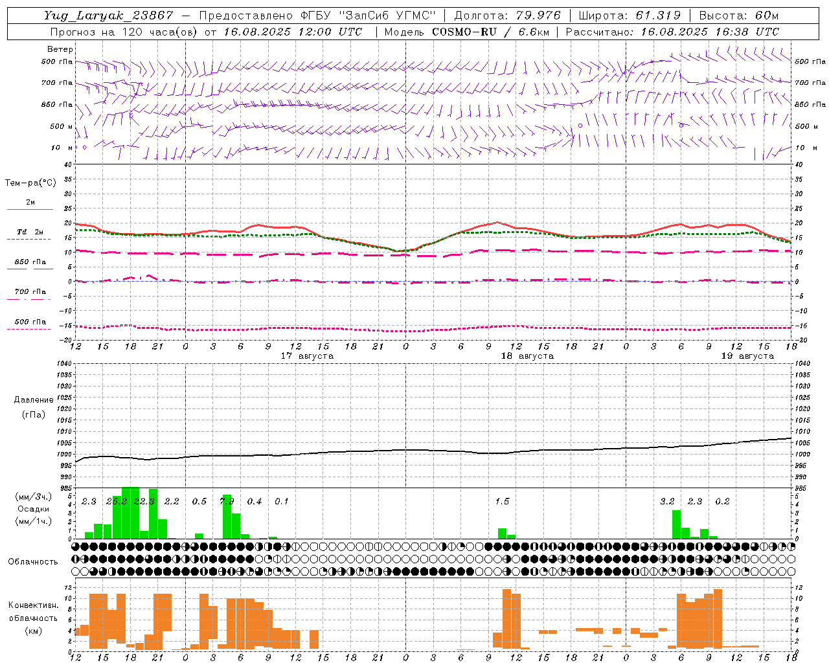Click the station name Yug_Laryak_23867
The image size is (829, 663).
(109, 16)
